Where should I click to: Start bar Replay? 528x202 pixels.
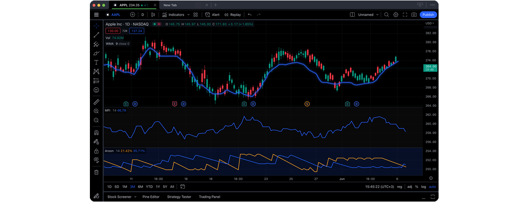pos(233,15)
